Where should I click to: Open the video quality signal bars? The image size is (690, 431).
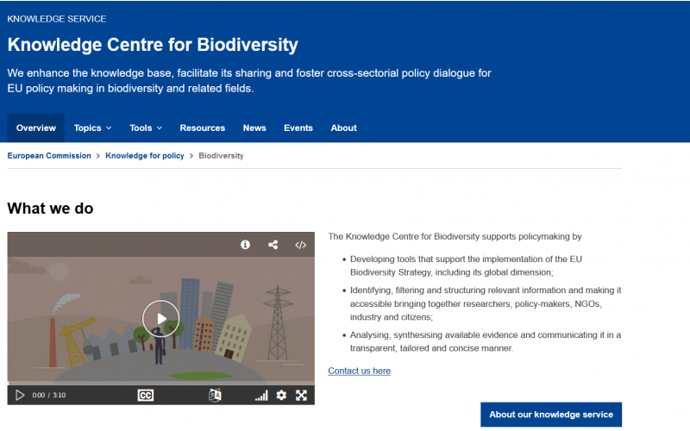click(261, 396)
